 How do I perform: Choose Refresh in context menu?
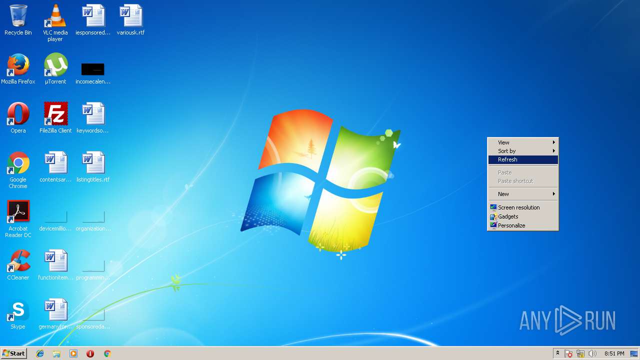523,159
